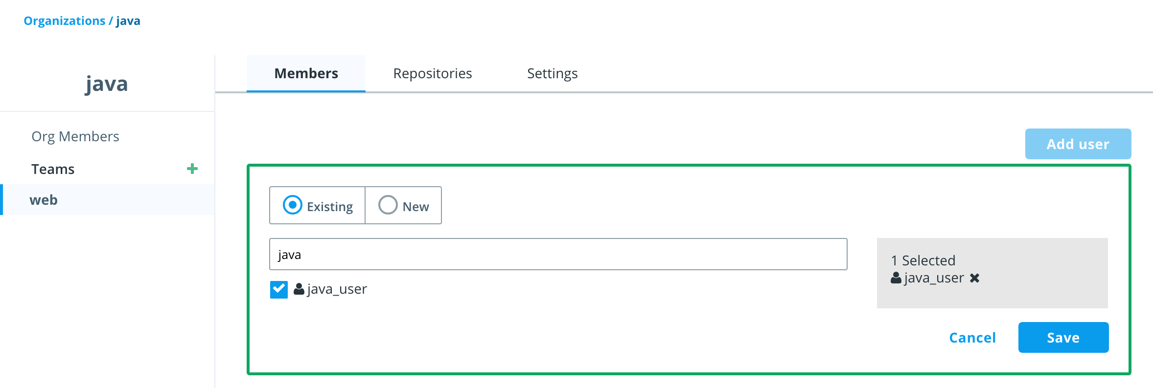The image size is (1153, 388).
Task: Click the java_user label in results
Action: tap(337, 289)
